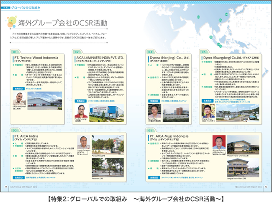Screen dimensions: 272x202
Task: Click the 02 card number tab
Action: pyautogui.click(x=77, y=52)
